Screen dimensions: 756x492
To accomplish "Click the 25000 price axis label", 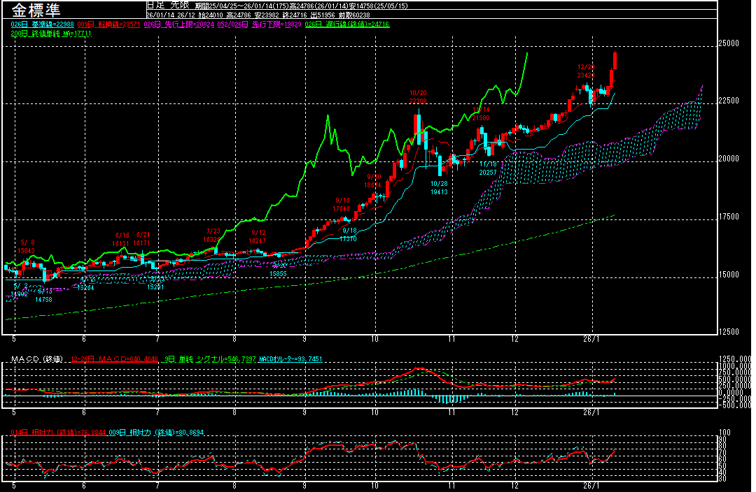I will (729, 43).
